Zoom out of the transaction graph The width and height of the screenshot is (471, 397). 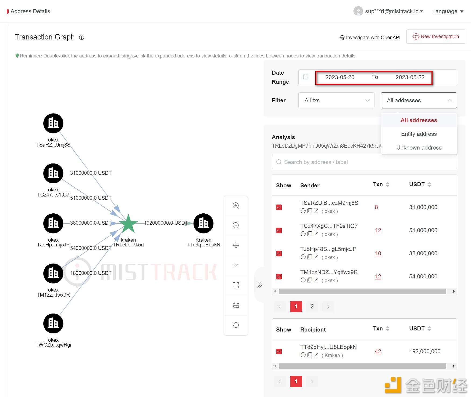236,225
